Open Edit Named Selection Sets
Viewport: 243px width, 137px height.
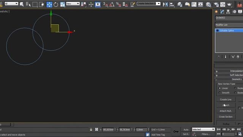(133, 4)
